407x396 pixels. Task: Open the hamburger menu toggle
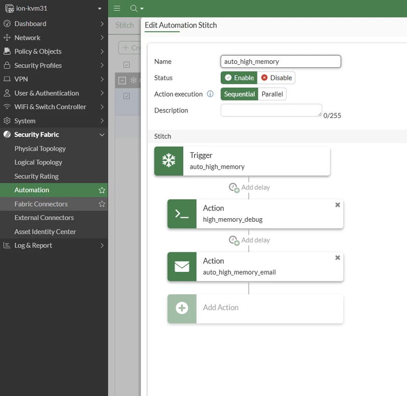coord(117,8)
